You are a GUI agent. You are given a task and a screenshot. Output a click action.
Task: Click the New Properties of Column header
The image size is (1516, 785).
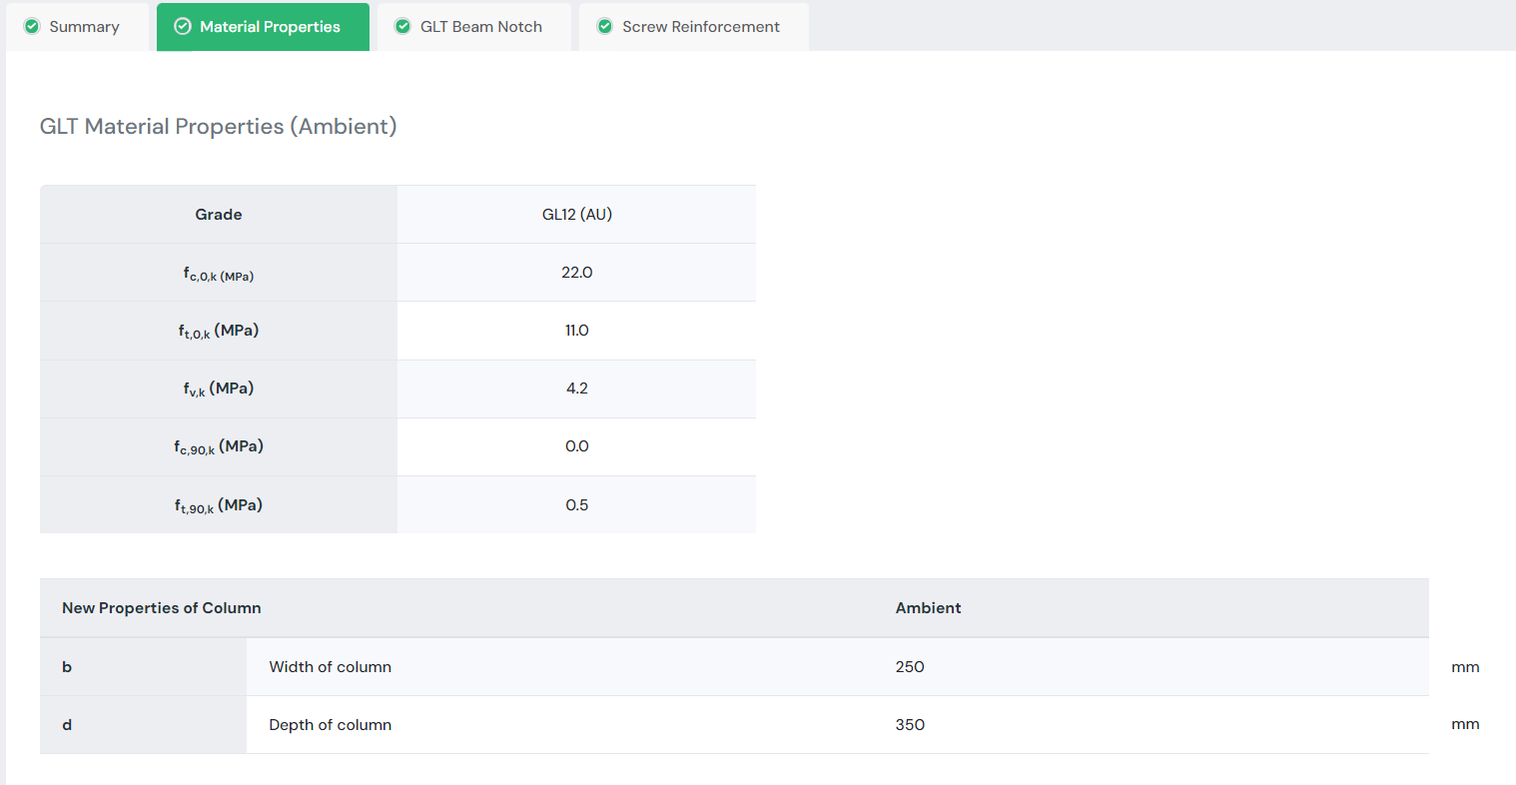tap(162, 608)
